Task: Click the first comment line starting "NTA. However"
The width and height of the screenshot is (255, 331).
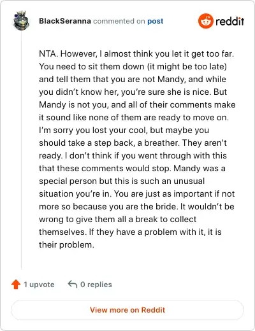Action: click(x=136, y=54)
